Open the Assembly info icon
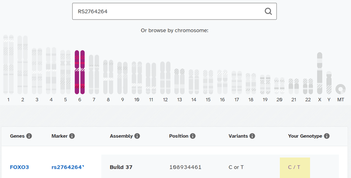 (x=137, y=136)
